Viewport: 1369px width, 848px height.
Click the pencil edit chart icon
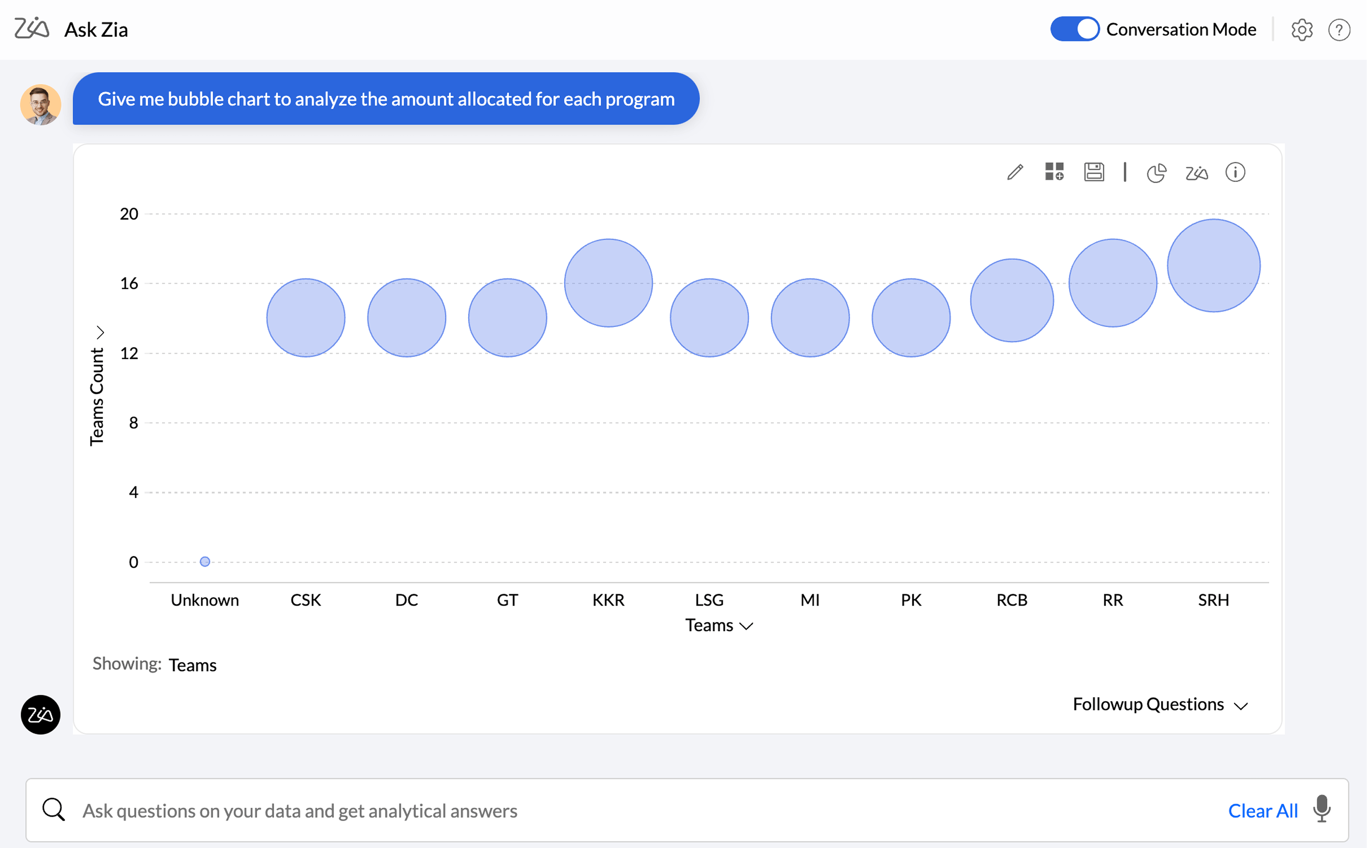click(x=1015, y=172)
